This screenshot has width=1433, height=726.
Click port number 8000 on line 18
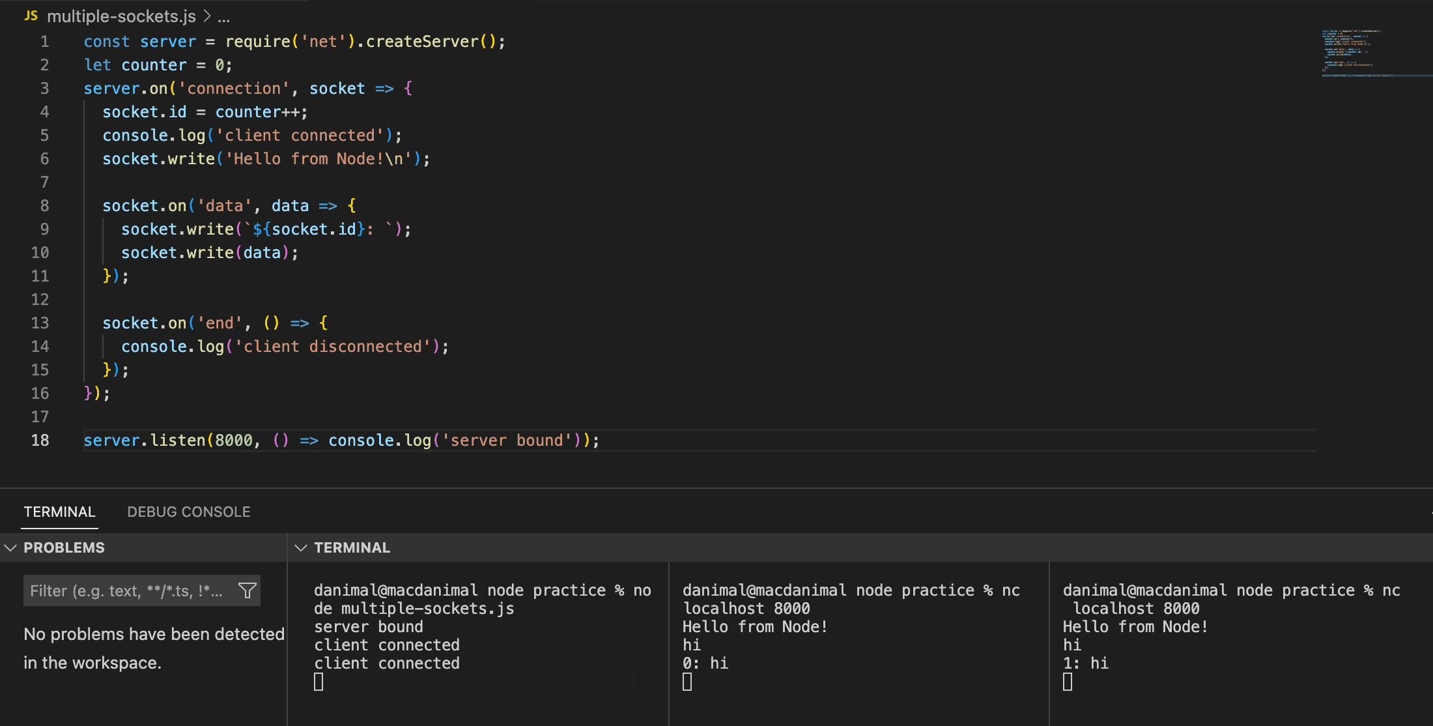coord(234,441)
